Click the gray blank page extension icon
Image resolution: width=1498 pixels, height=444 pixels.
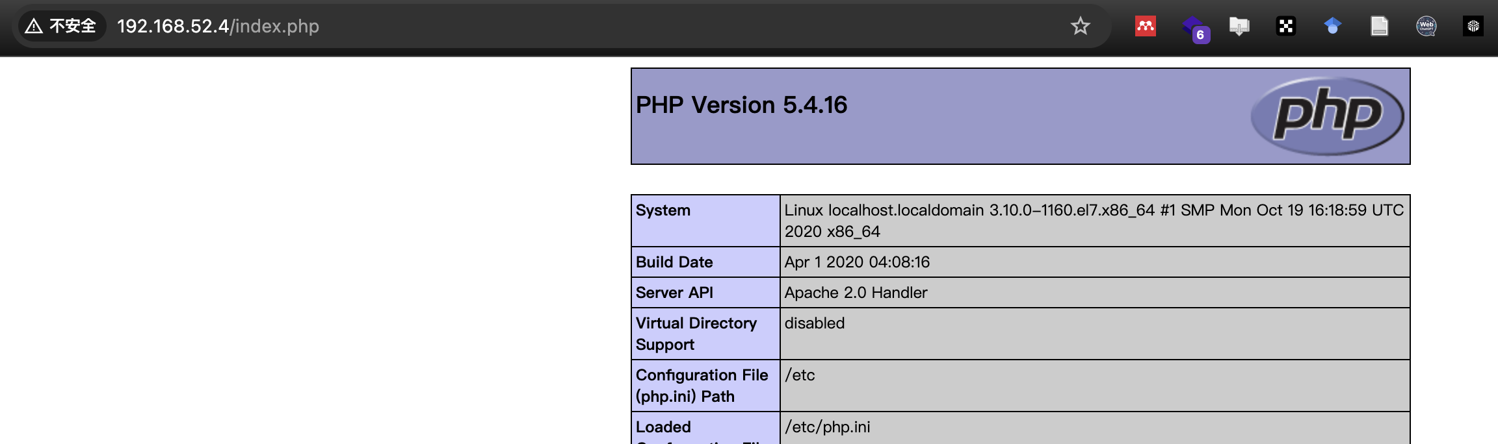click(x=1379, y=26)
